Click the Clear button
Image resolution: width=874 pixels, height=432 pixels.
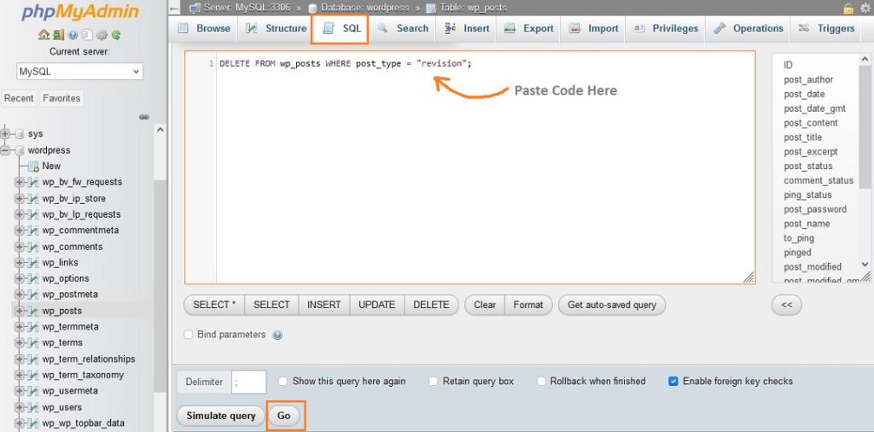point(485,305)
